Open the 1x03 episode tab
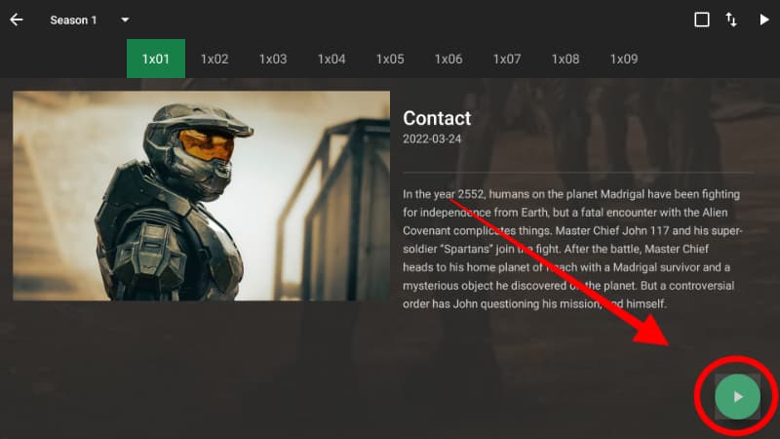 click(273, 59)
